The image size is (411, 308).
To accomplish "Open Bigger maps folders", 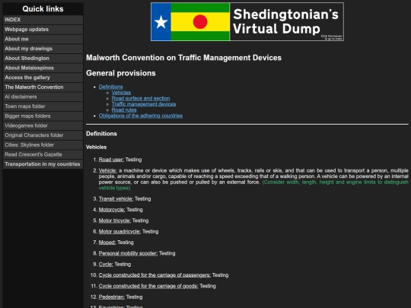I will pos(43,116).
